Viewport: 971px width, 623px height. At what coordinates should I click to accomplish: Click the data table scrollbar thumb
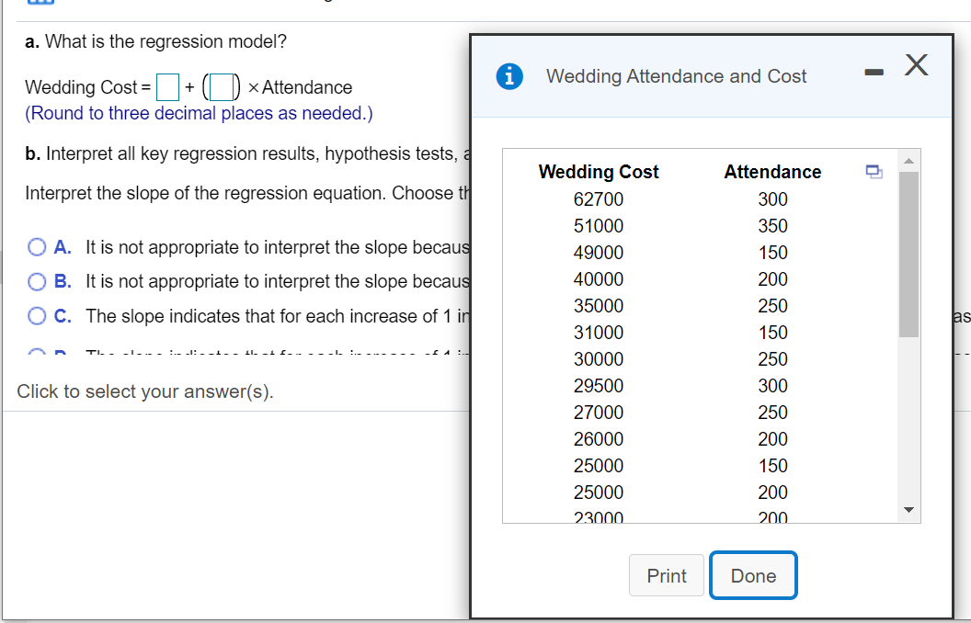point(908,255)
